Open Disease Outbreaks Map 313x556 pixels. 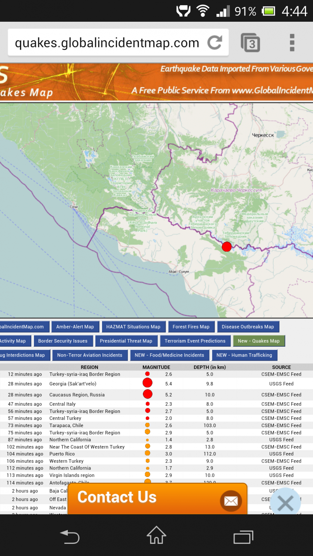248,327
